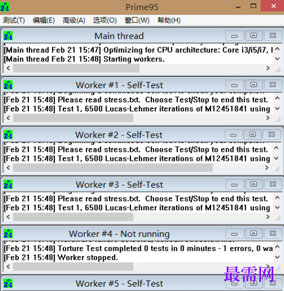Click Worker #1 scroll-left arrow
Screen dimensions: 284x291
[x=8, y=118]
